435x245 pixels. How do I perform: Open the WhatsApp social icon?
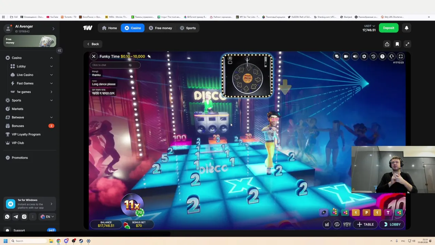pos(7,217)
